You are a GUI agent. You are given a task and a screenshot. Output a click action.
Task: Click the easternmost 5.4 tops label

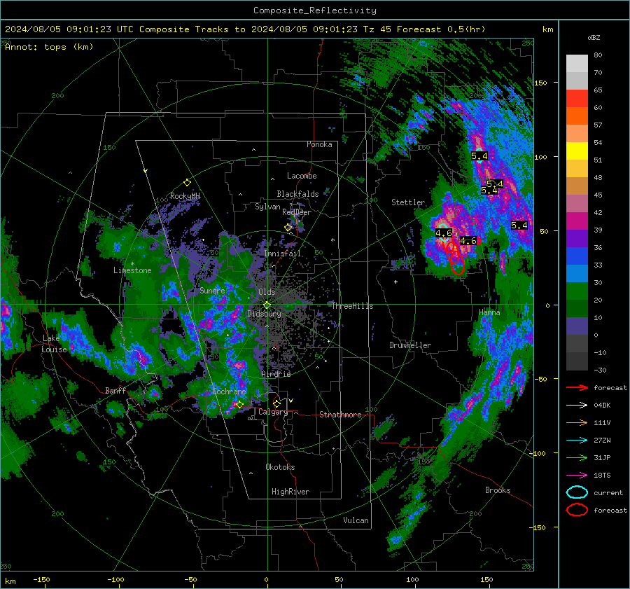tap(519, 226)
